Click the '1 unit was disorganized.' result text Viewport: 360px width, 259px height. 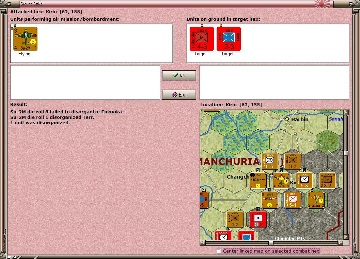[x=40, y=123]
